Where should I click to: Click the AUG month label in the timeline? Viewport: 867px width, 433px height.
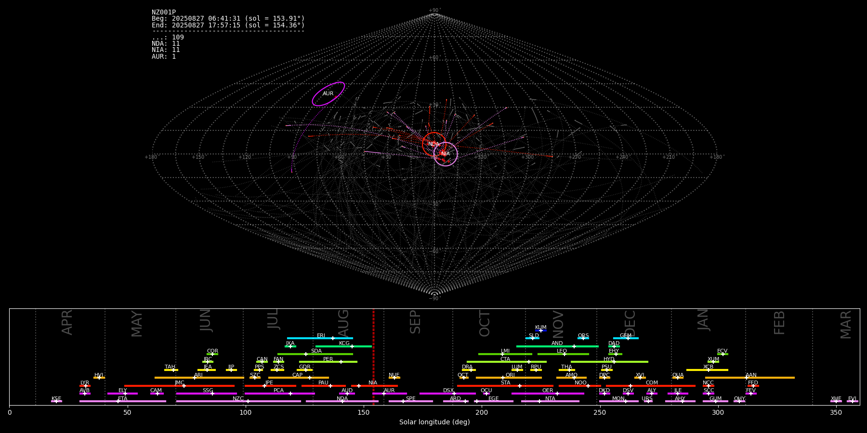343,322
